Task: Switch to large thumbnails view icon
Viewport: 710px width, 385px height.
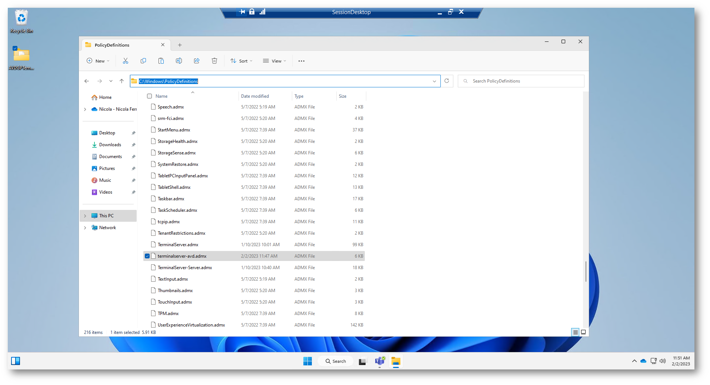Action: click(x=583, y=332)
